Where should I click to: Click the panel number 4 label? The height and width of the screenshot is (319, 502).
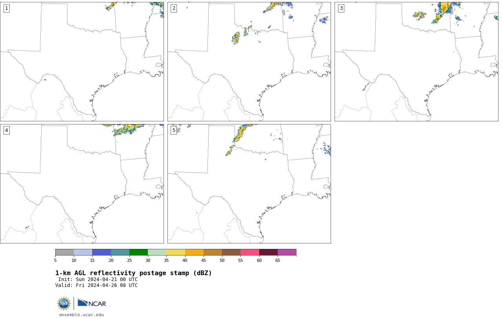[6, 130]
